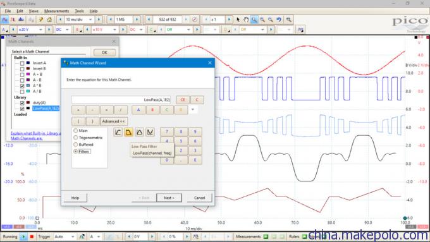Open the Views menu
The width and height of the screenshot is (430, 242).
click(34, 11)
